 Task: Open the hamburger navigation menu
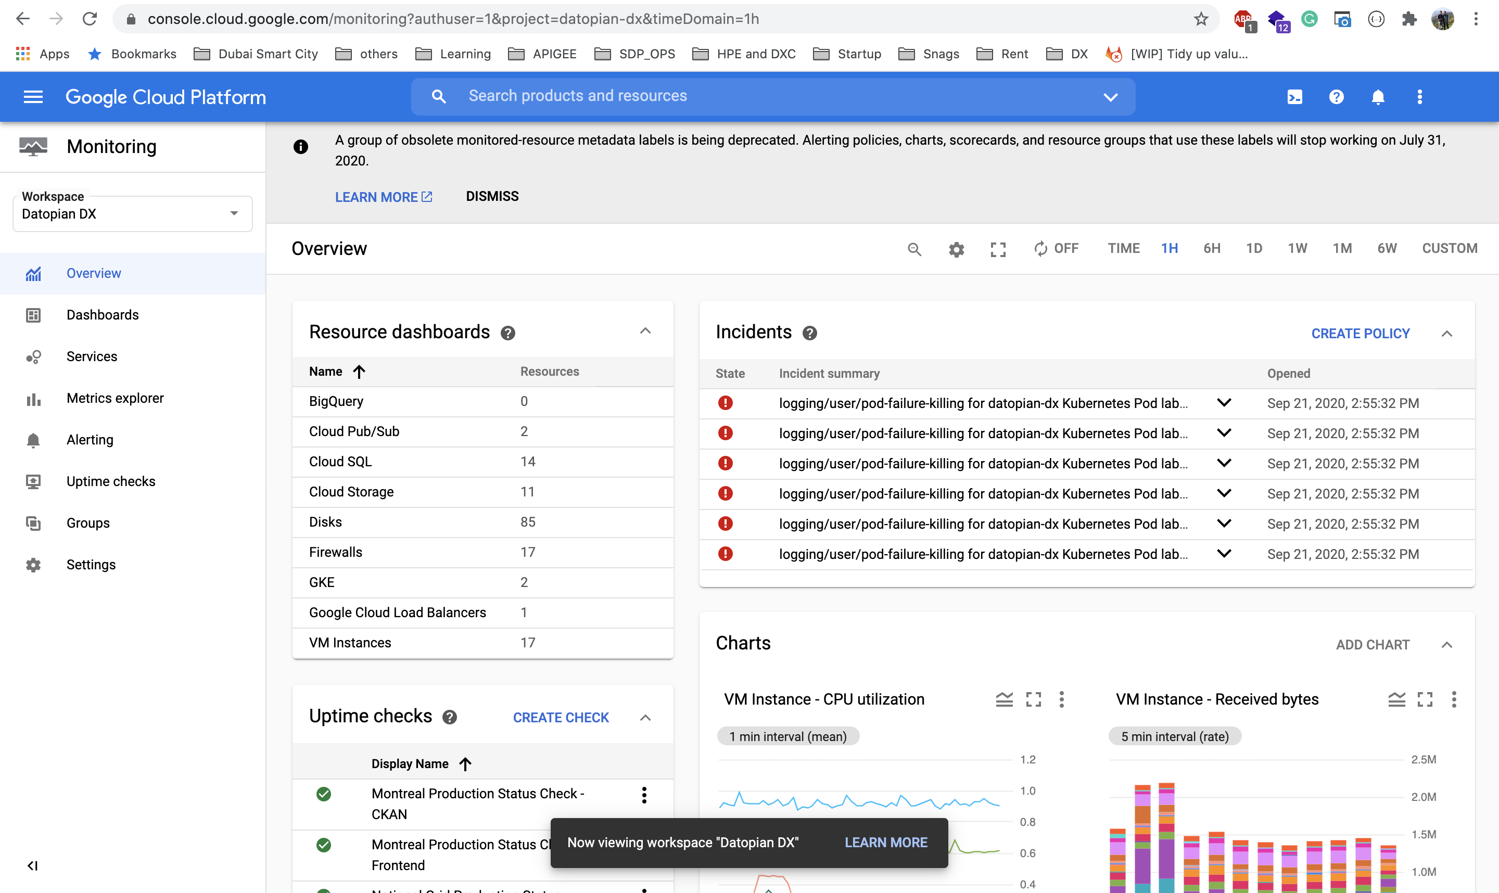[33, 97]
